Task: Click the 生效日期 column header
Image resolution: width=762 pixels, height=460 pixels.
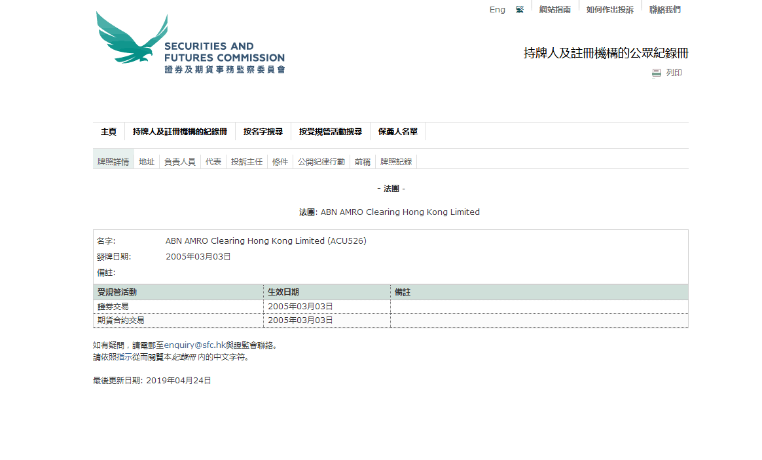Action: tap(283, 292)
